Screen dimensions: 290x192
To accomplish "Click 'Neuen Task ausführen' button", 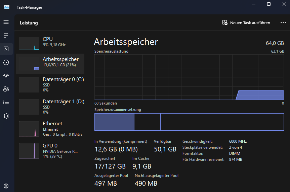I will pos(246,23).
